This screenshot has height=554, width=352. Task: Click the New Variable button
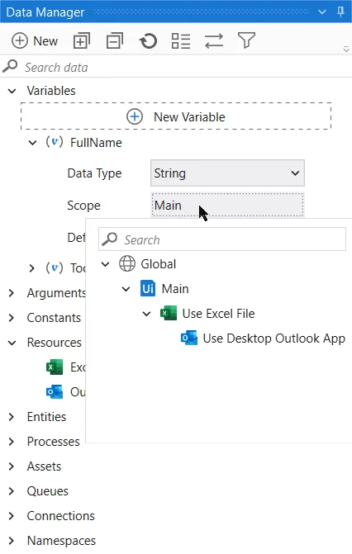176,116
